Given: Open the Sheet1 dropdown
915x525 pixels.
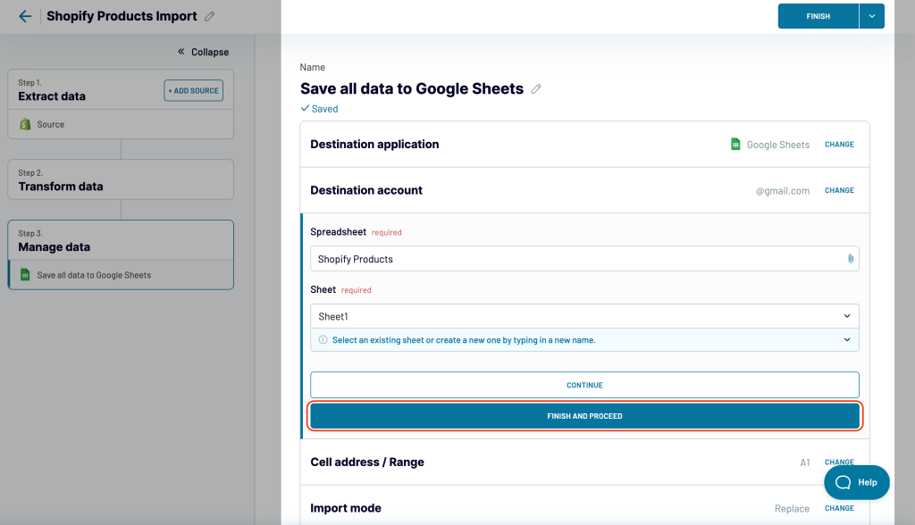Looking at the screenshot, I should [584, 316].
